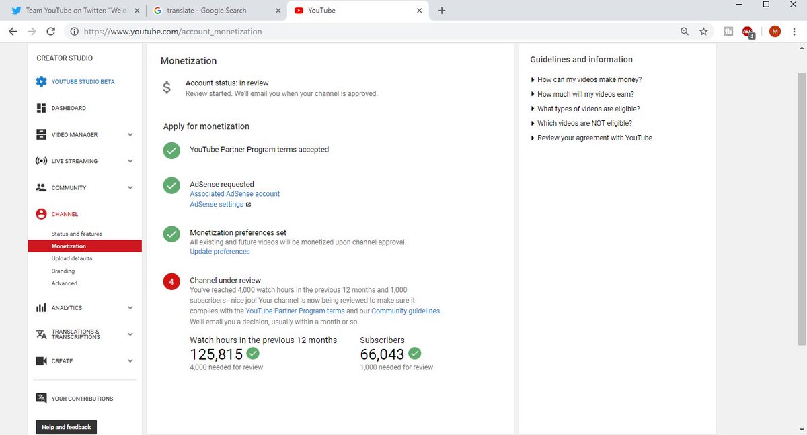Click the Video Manager icon
This screenshot has width=807, height=435.
(41, 134)
